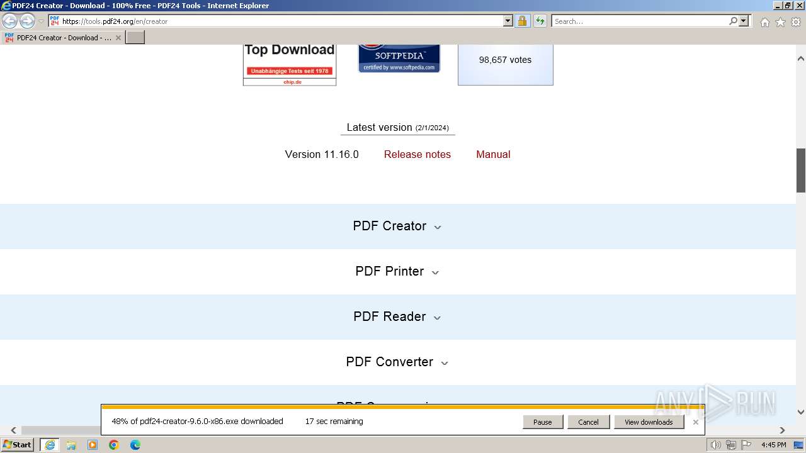This screenshot has width=806, height=453.
Task: Close the download notification bar
Action: pyautogui.click(x=695, y=422)
